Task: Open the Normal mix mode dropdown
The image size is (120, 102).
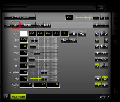Action: coord(28,25)
